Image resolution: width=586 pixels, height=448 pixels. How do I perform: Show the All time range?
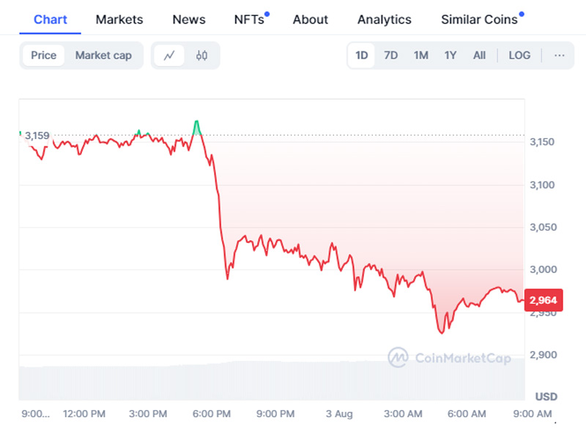coord(479,56)
